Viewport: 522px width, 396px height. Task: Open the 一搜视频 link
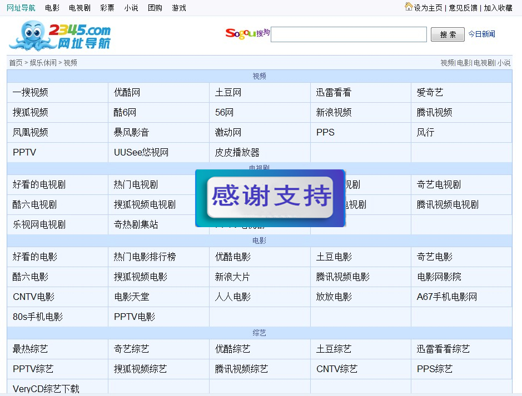30,92
